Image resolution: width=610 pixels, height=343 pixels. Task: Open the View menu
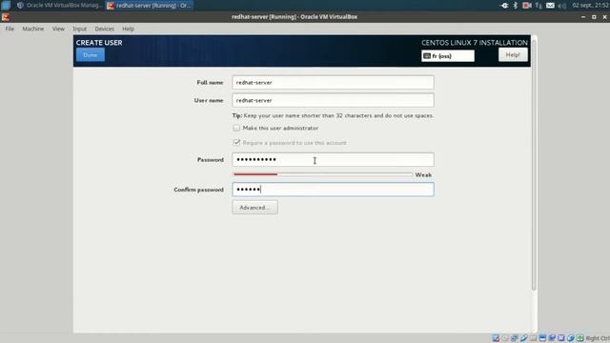pyautogui.click(x=58, y=29)
